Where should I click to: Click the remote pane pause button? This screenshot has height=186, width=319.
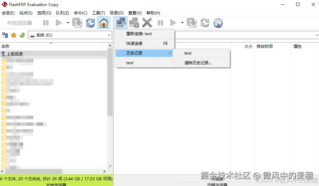[160, 23]
